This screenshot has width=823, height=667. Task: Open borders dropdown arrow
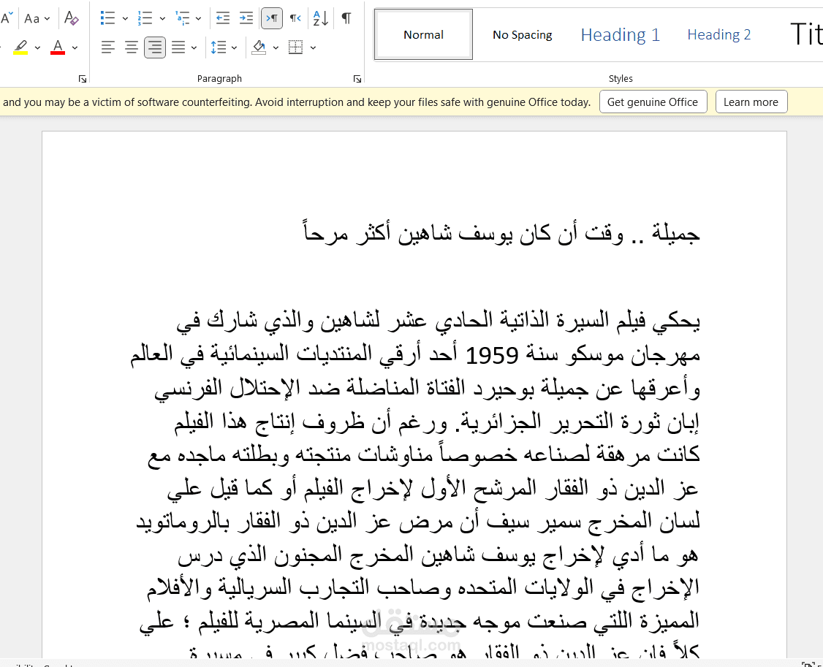314,47
